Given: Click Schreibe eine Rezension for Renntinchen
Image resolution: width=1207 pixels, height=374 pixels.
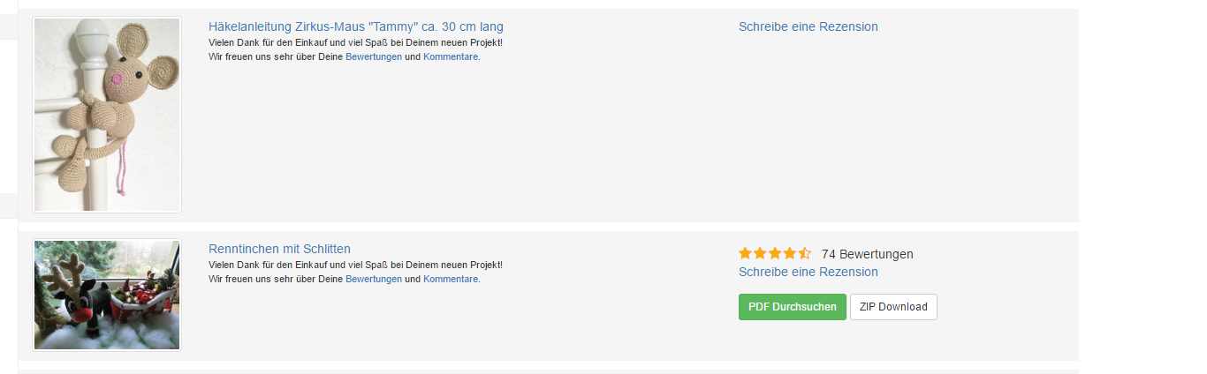Looking at the screenshot, I should (x=808, y=272).
